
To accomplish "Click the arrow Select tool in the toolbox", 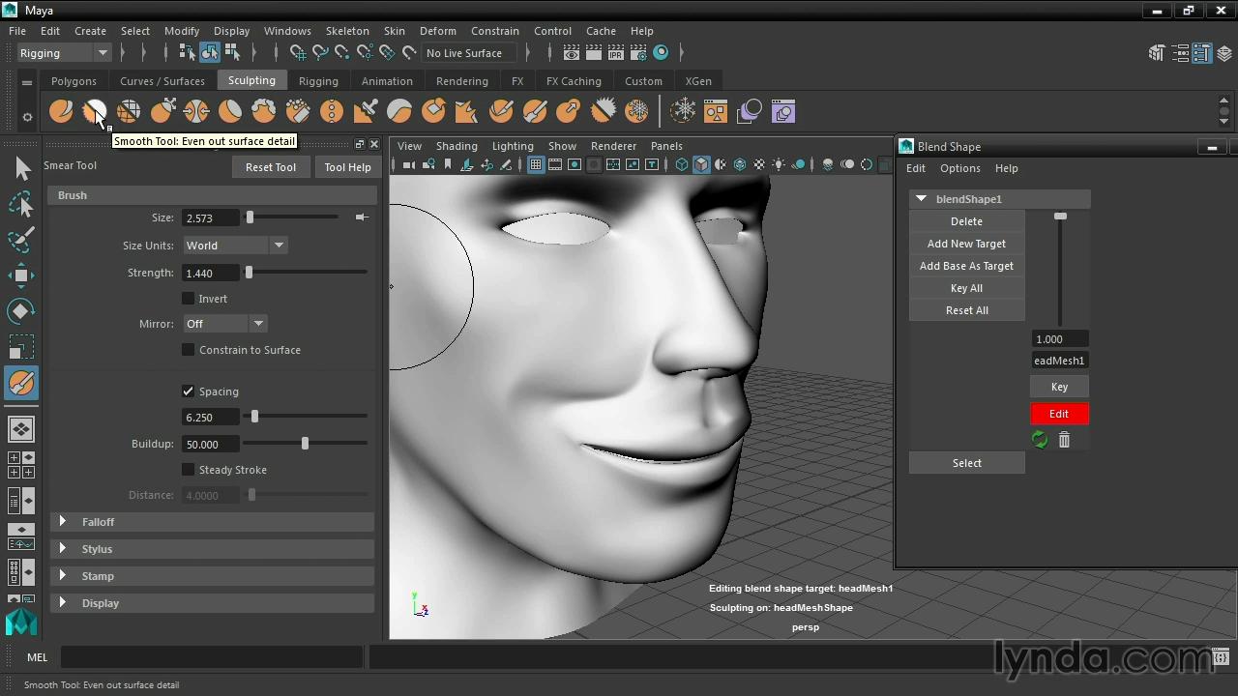I will [22, 169].
